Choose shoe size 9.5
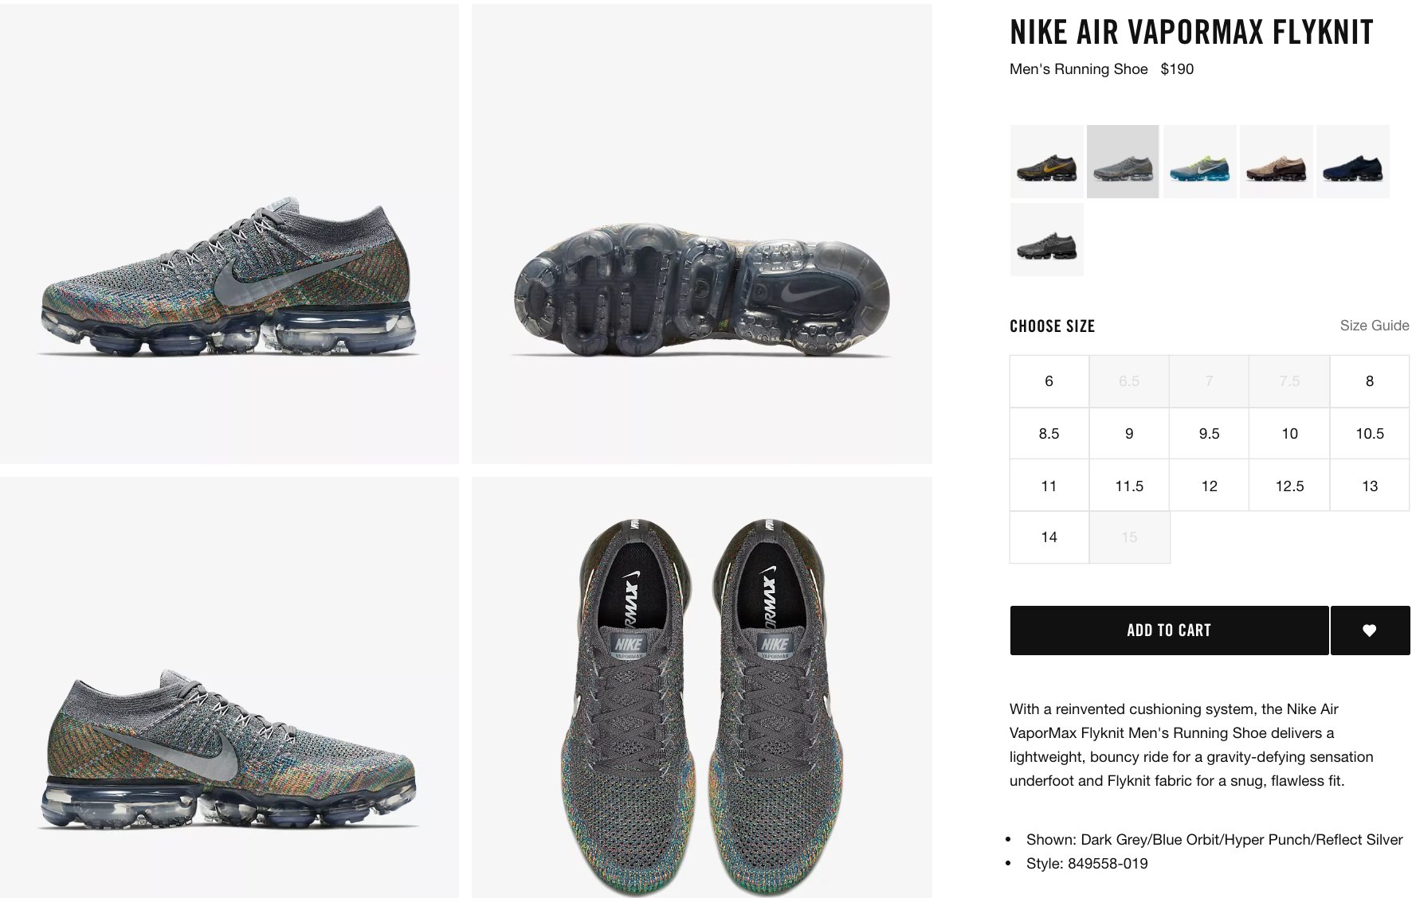The height and width of the screenshot is (898, 1412). click(x=1209, y=434)
